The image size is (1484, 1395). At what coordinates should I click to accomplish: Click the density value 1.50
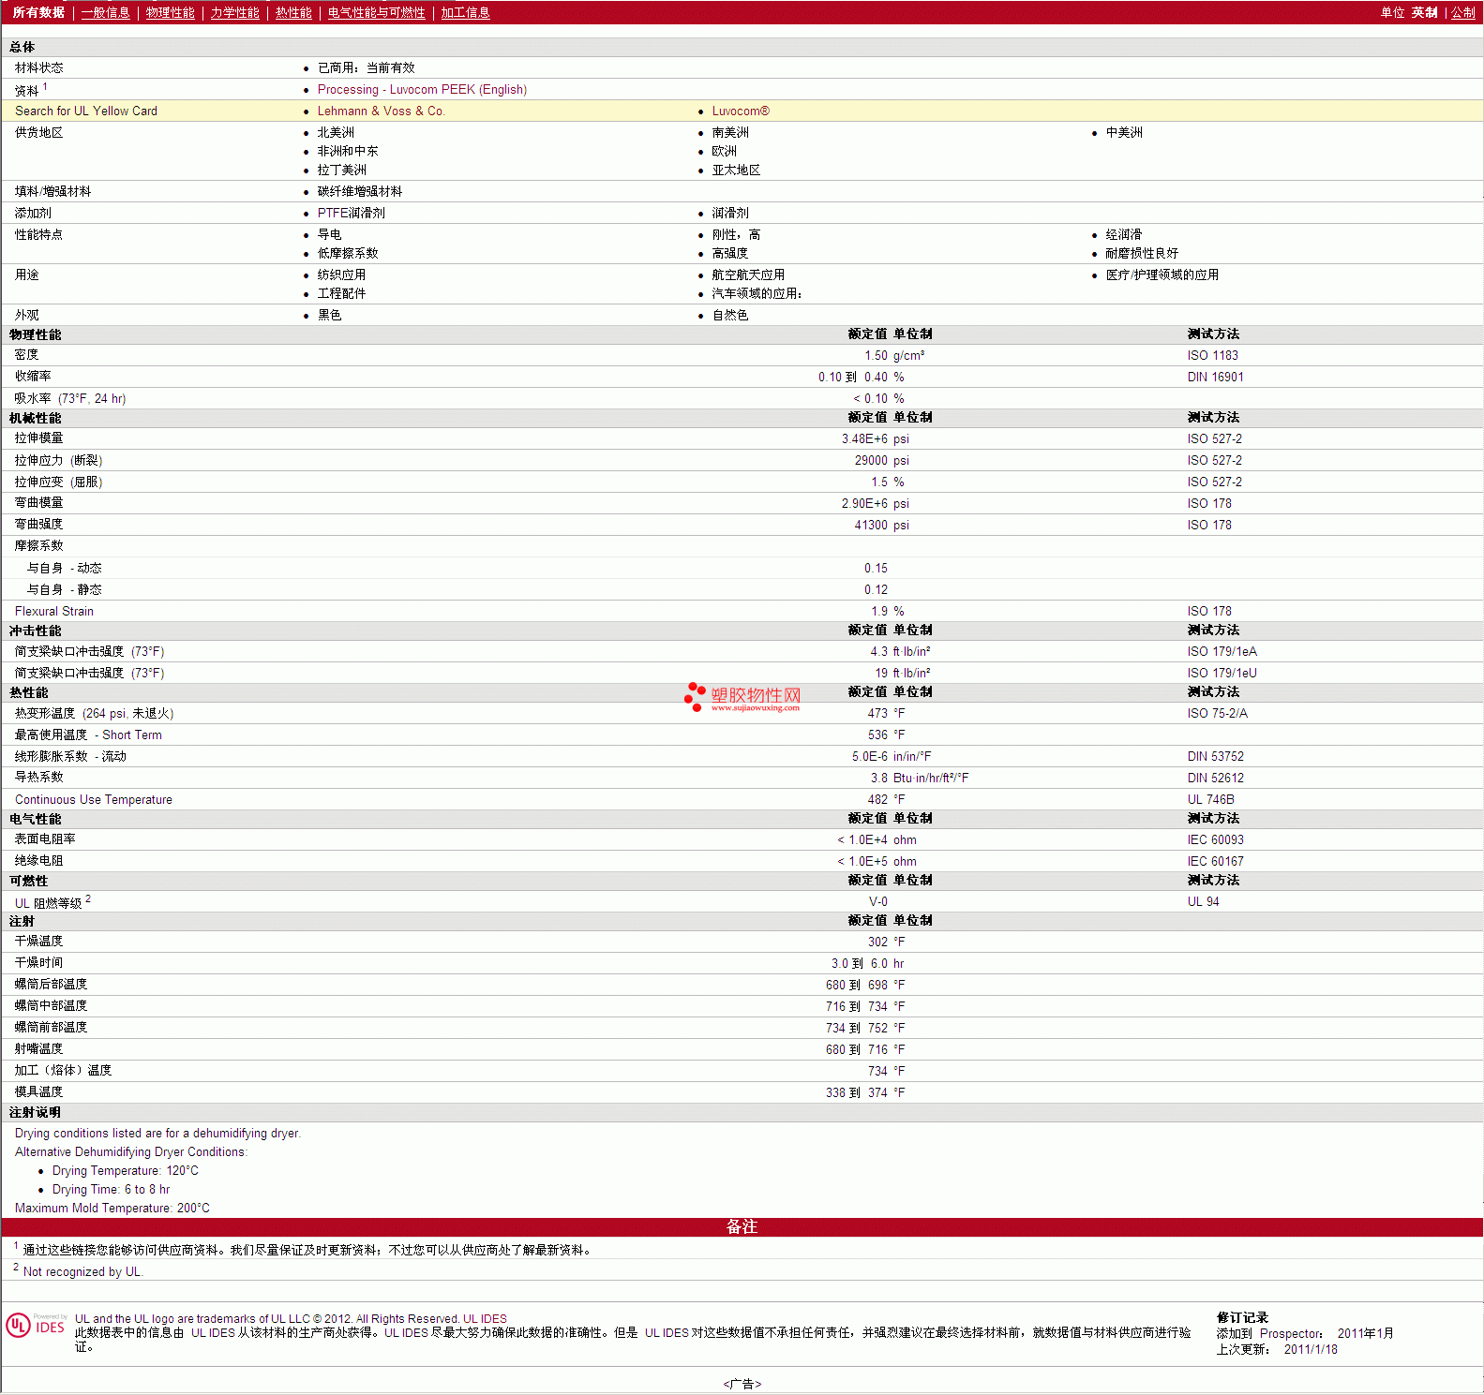click(876, 356)
